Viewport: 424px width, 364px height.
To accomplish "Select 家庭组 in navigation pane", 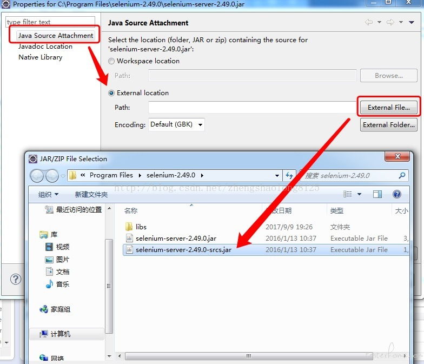I will (x=55, y=309).
